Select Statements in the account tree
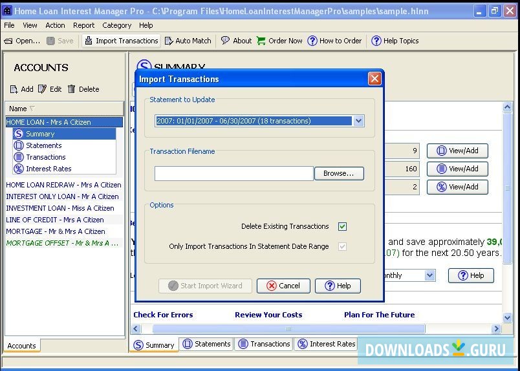Image resolution: width=520 pixels, height=371 pixels. [64, 145]
